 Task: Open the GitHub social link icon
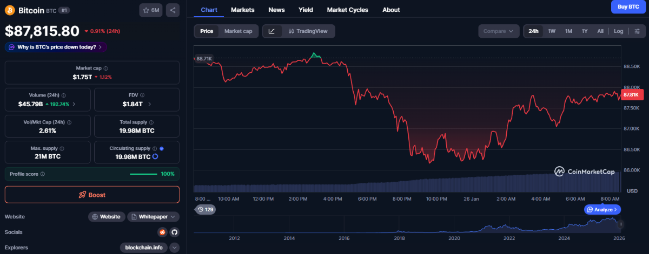click(x=174, y=232)
